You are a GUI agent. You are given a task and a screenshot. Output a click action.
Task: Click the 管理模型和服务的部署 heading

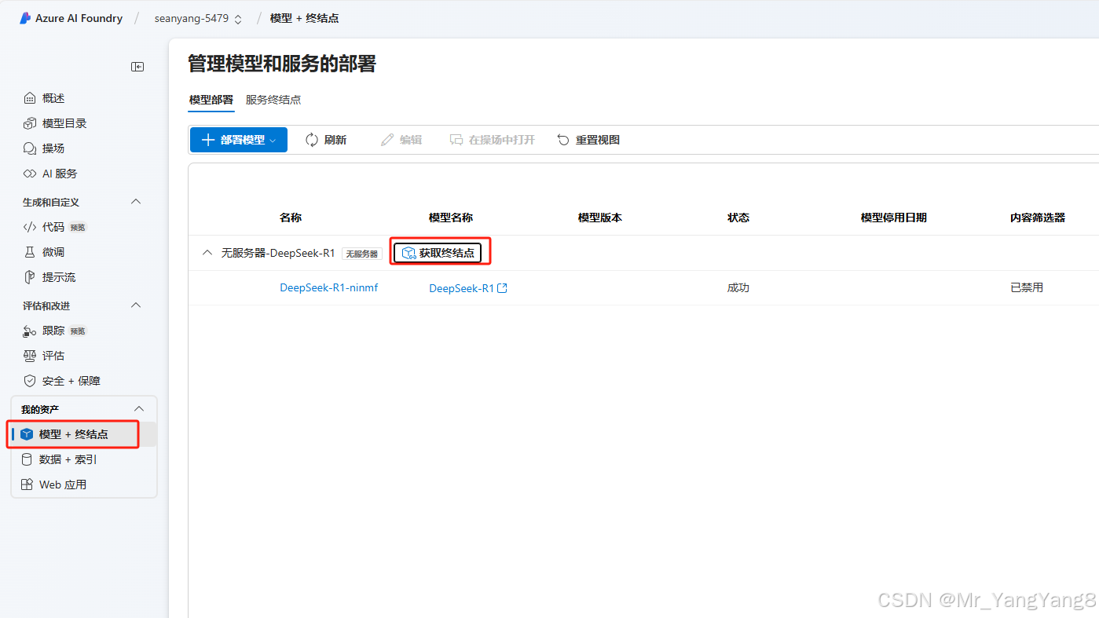(282, 64)
